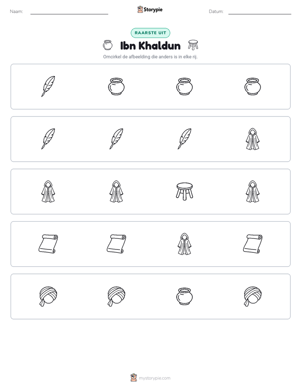Open the mystorypie.com footer link
301x390 pixels.
pos(150,378)
